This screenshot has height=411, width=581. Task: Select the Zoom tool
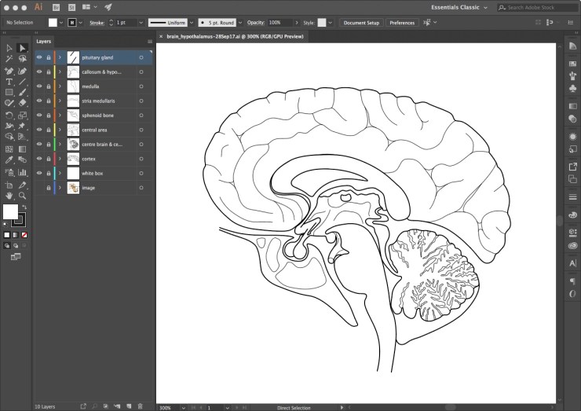coord(23,195)
